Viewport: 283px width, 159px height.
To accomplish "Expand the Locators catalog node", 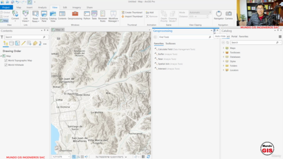I will tap(223, 70).
